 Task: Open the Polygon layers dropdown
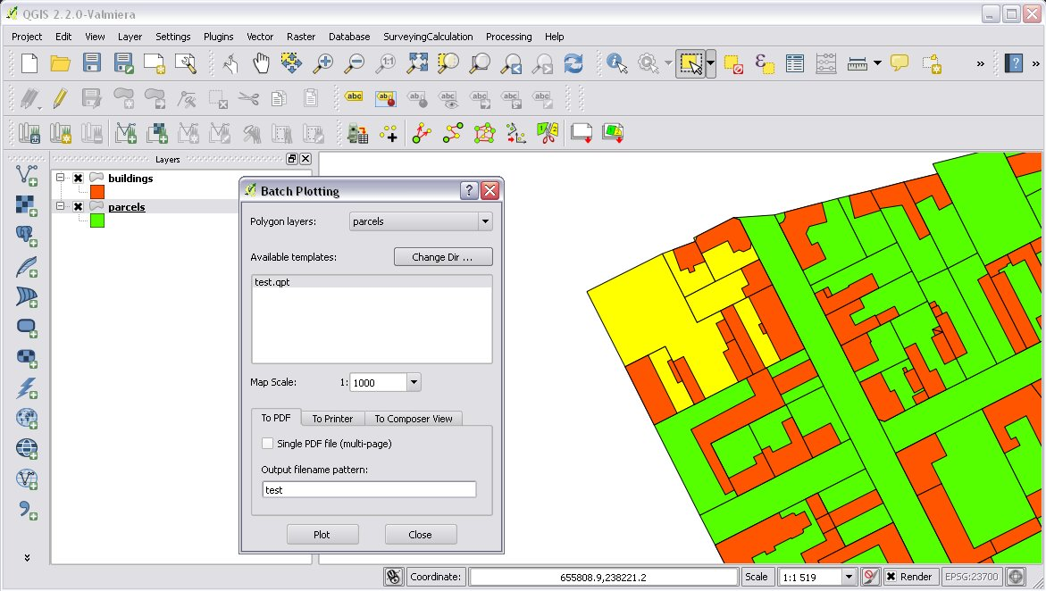484,221
